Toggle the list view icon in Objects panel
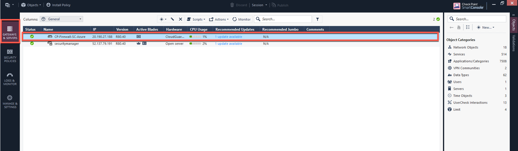Image resolution: width=518 pixels, height=151 pixels. point(468,27)
